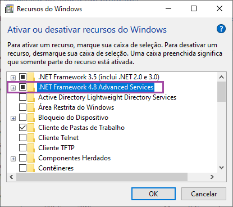Click the Recursos do Windows title bar icon
Screen dimensions: 233x207
9,9
